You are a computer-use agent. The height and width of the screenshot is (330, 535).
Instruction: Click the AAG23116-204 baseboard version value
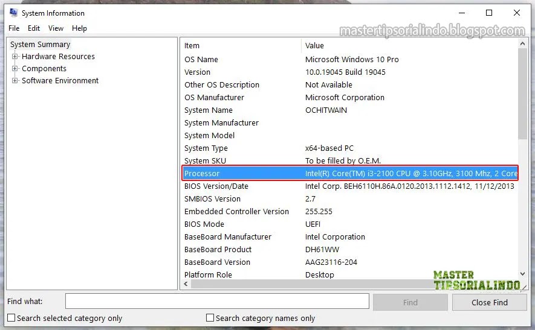point(331,262)
